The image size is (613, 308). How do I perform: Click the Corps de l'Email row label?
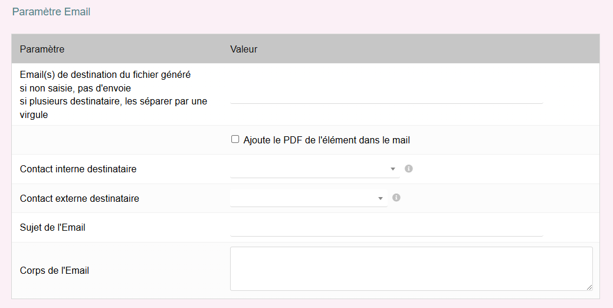54,271
